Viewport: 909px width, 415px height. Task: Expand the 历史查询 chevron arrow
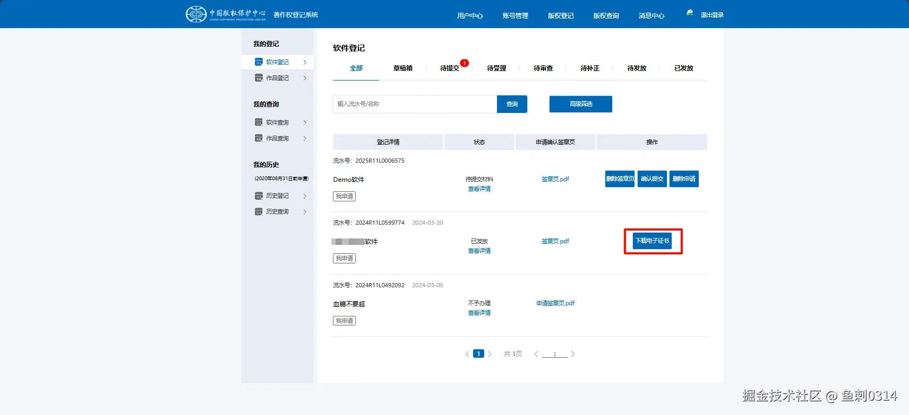click(x=305, y=212)
